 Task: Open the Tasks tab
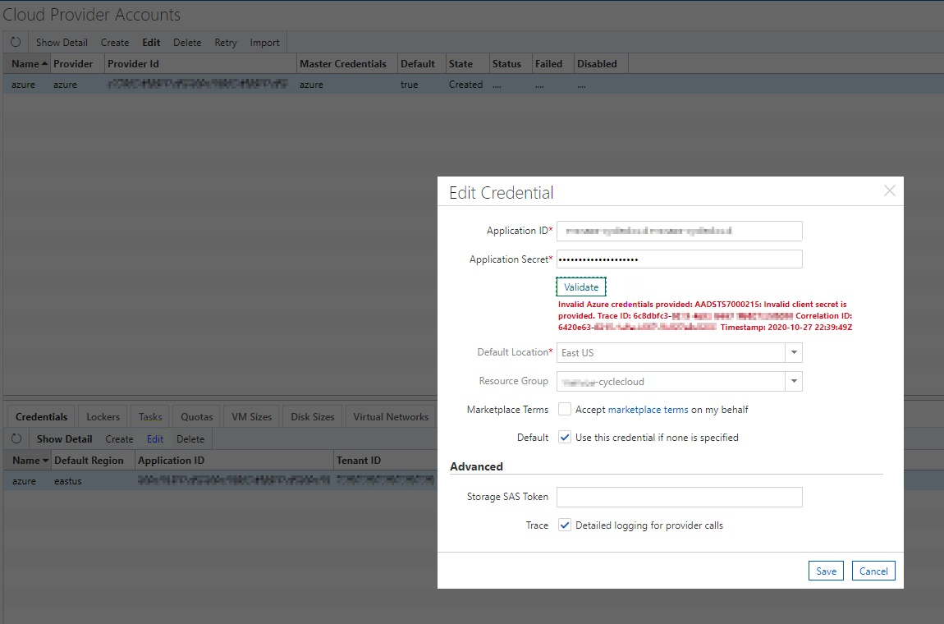pos(150,417)
